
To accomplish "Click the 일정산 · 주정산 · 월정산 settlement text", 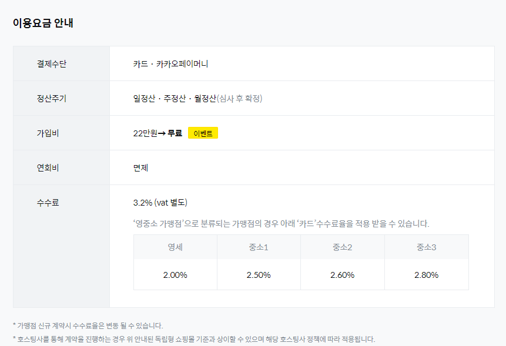I will pos(175,98).
